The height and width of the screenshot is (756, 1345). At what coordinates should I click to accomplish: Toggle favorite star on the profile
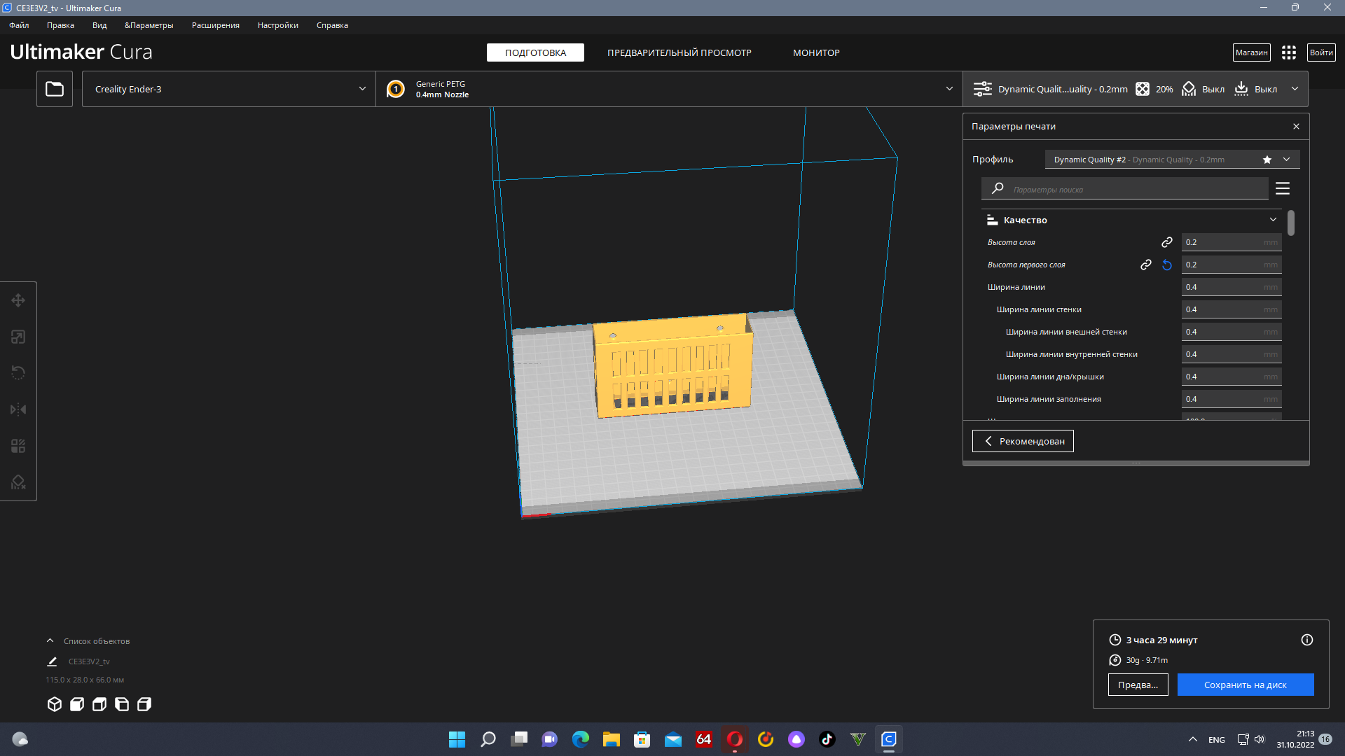(1267, 160)
